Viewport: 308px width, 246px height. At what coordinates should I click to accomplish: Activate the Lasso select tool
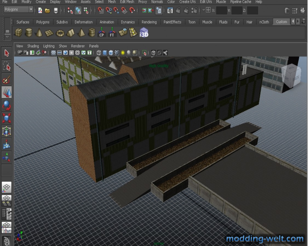tap(7, 66)
